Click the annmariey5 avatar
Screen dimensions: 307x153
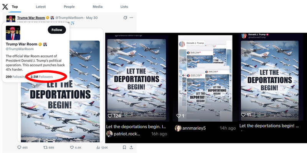point(178,128)
